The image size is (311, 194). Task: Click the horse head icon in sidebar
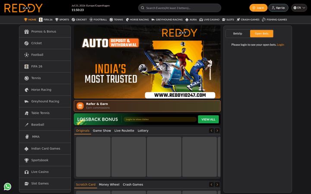26,90
